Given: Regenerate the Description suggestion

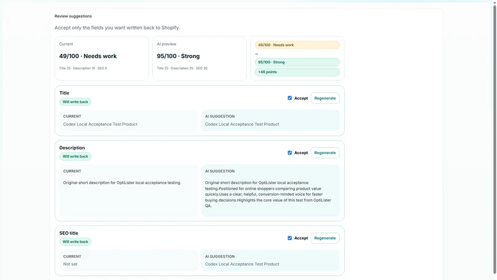Looking at the screenshot, I should coord(325,152).
